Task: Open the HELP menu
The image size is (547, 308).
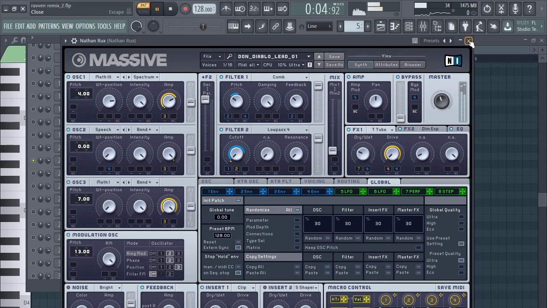Action: coord(119,26)
